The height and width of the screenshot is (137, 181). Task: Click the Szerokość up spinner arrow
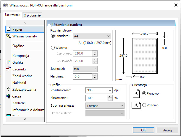point(95,52)
